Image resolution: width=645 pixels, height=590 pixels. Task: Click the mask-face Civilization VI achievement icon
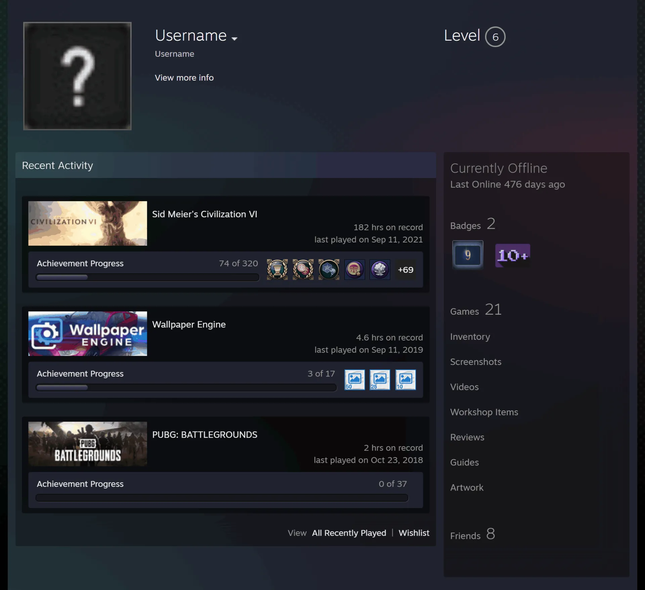click(x=355, y=269)
